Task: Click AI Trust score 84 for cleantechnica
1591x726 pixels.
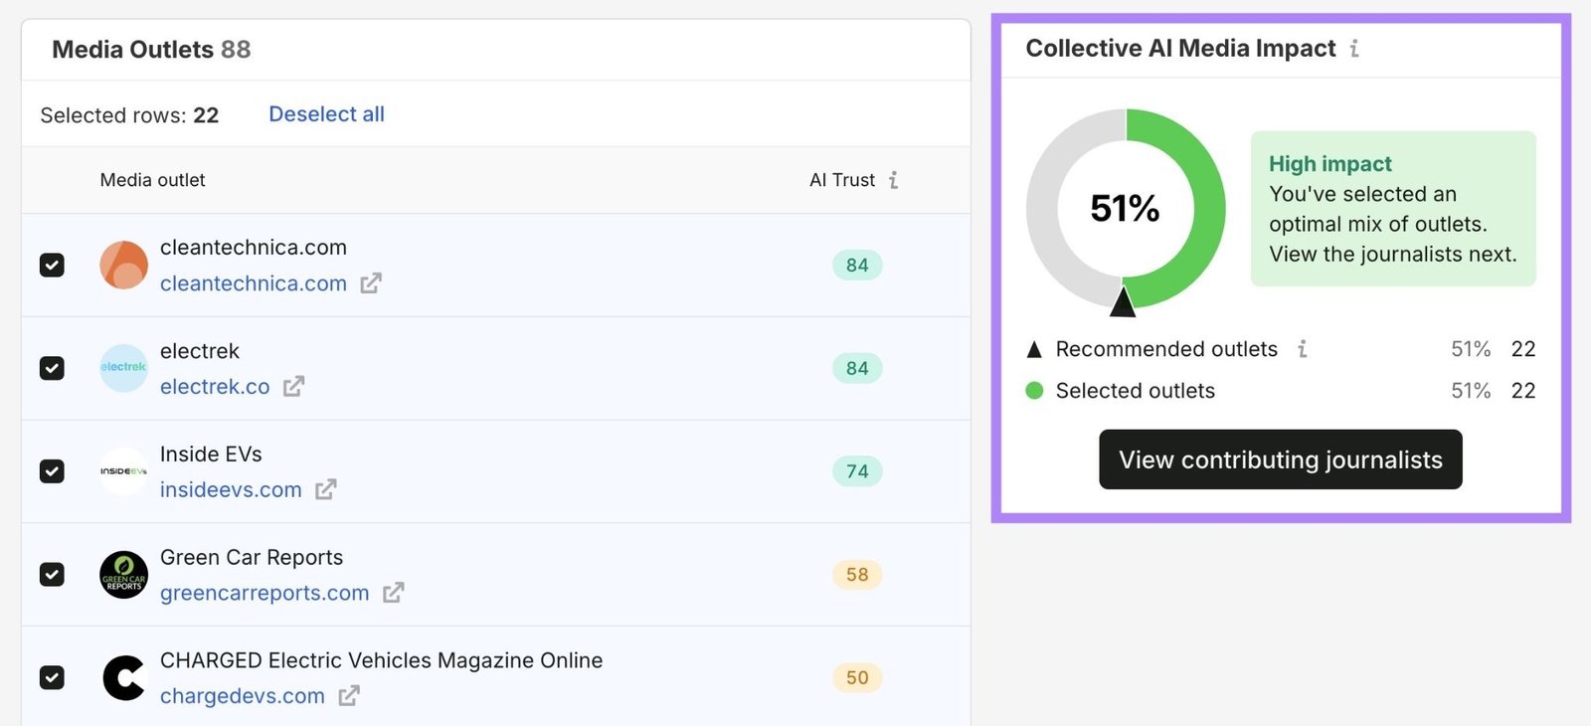Action: [857, 266]
